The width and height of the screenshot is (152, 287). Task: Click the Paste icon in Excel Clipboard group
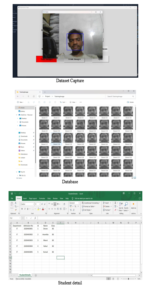12,205
